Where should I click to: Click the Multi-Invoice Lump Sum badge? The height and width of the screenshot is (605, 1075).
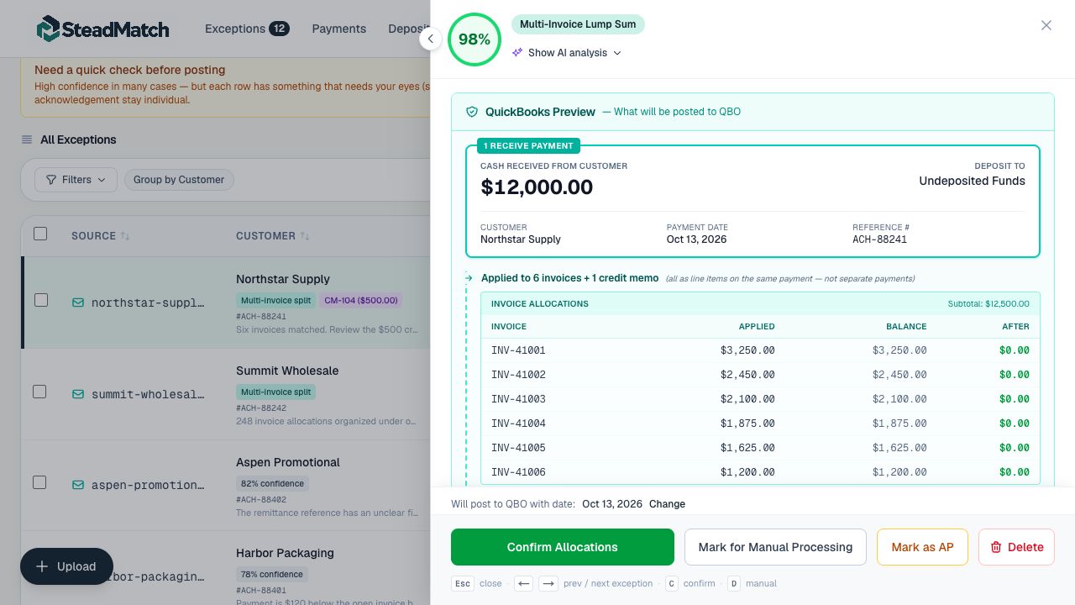coord(578,24)
